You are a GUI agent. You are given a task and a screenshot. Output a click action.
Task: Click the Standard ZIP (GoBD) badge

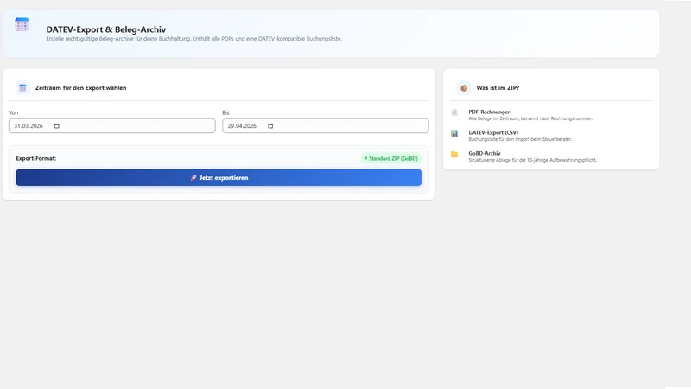391,158
